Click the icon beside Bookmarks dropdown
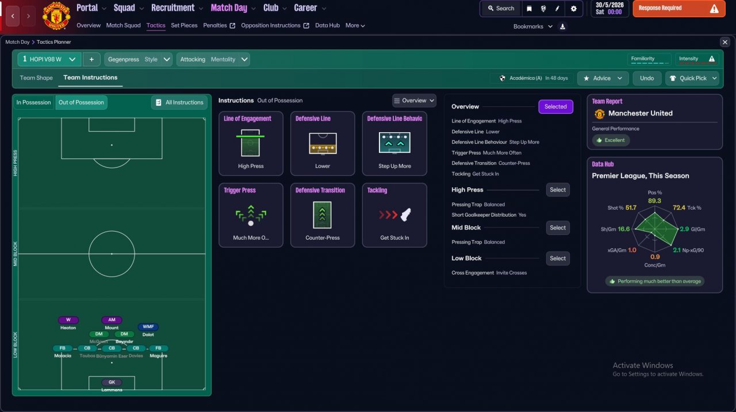 562,26
